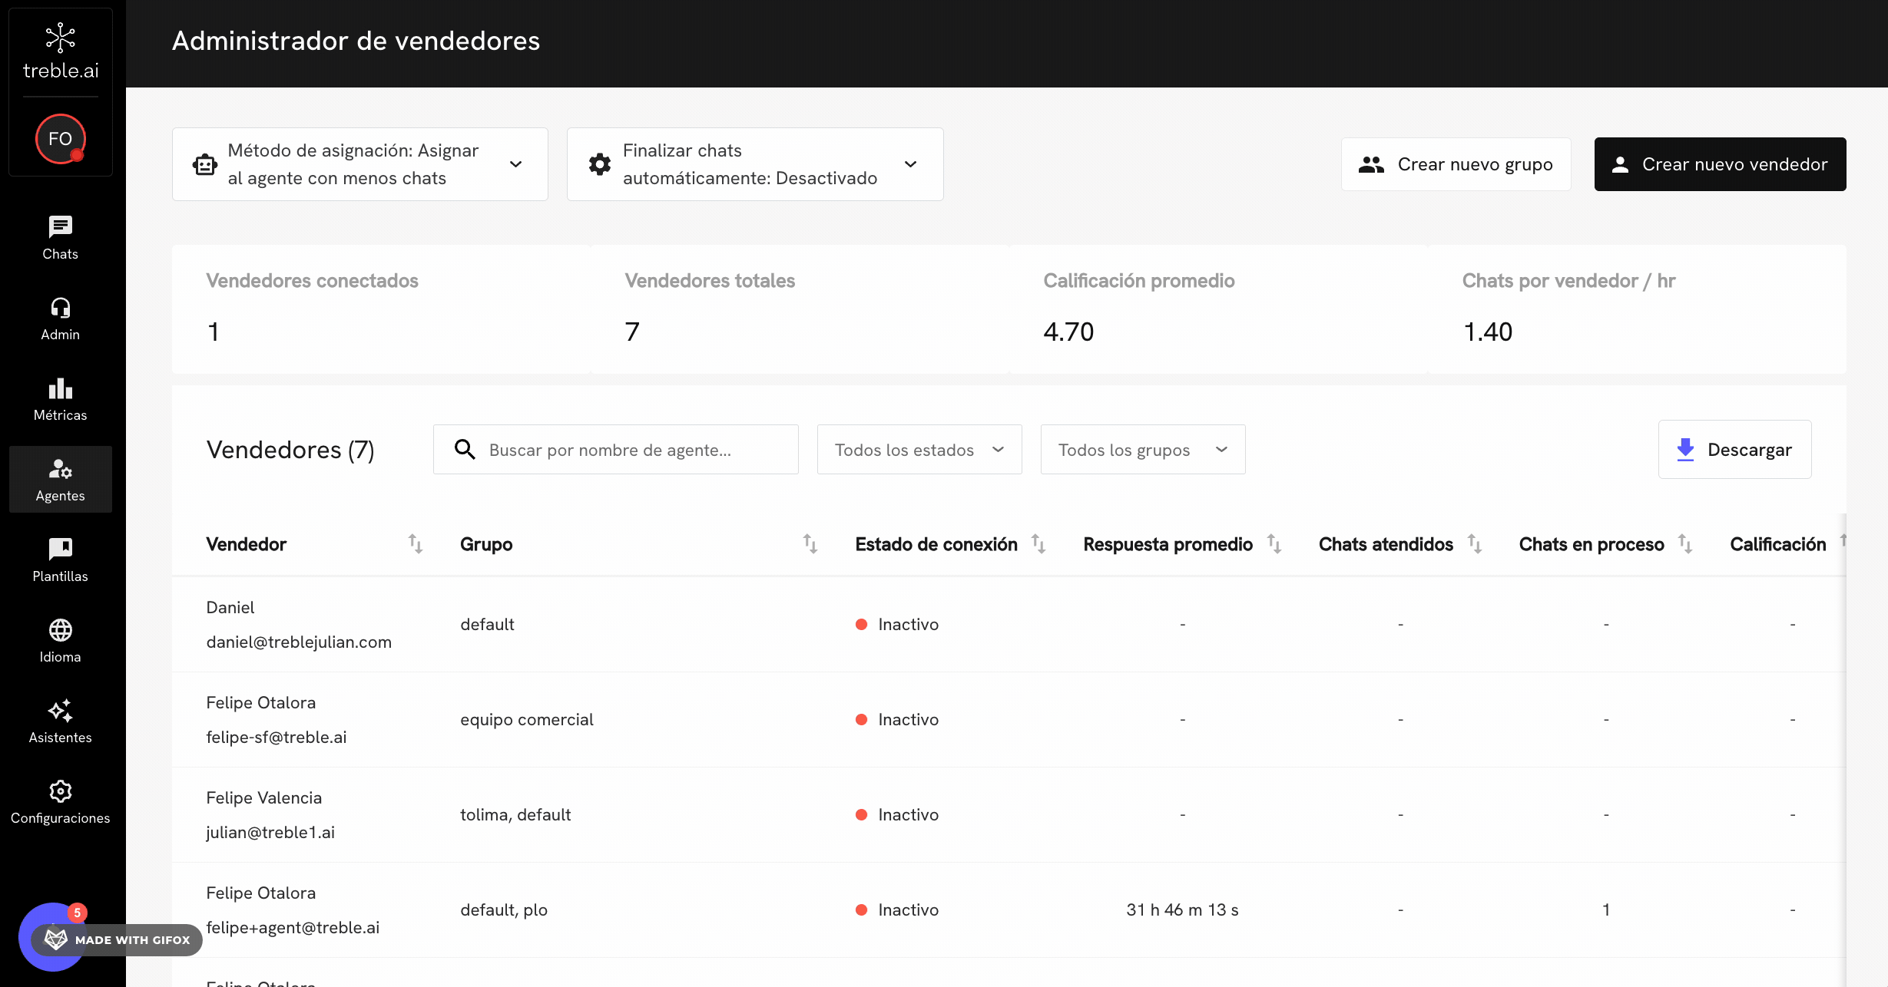This screenshot has width=1888, height=987.
Task: Open the Admin section from the sidebar
Action: 60,318
